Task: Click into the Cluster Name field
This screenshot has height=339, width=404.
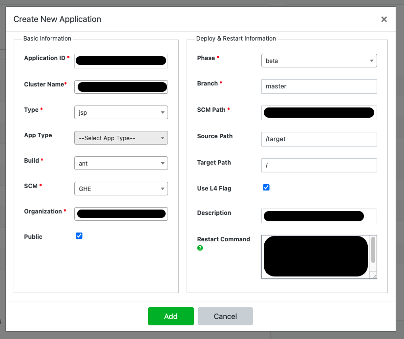Action: pos(121,87)
